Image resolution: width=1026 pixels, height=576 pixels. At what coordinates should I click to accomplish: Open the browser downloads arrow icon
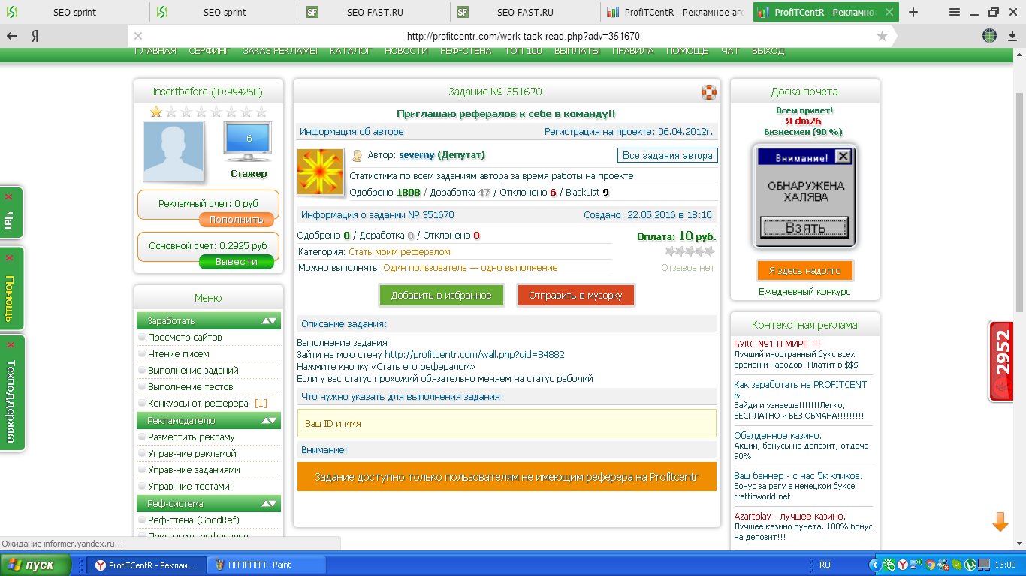click(1012, 36)
